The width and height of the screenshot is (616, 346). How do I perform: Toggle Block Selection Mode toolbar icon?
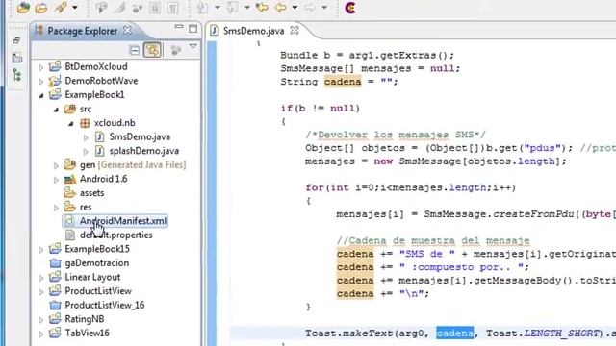coord(155,8)
